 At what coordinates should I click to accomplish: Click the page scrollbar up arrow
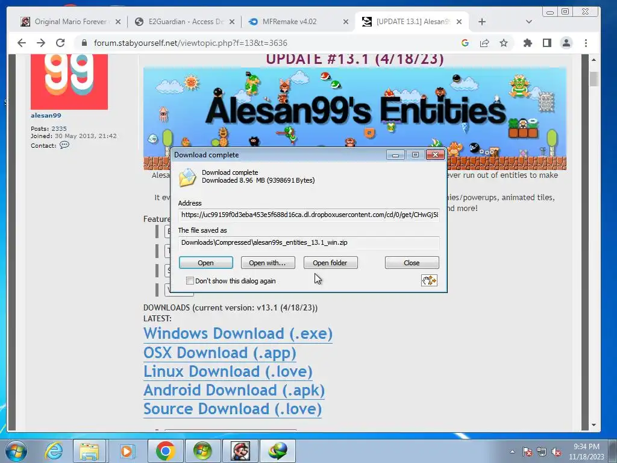pyautogui.click(x=594, y=60)
